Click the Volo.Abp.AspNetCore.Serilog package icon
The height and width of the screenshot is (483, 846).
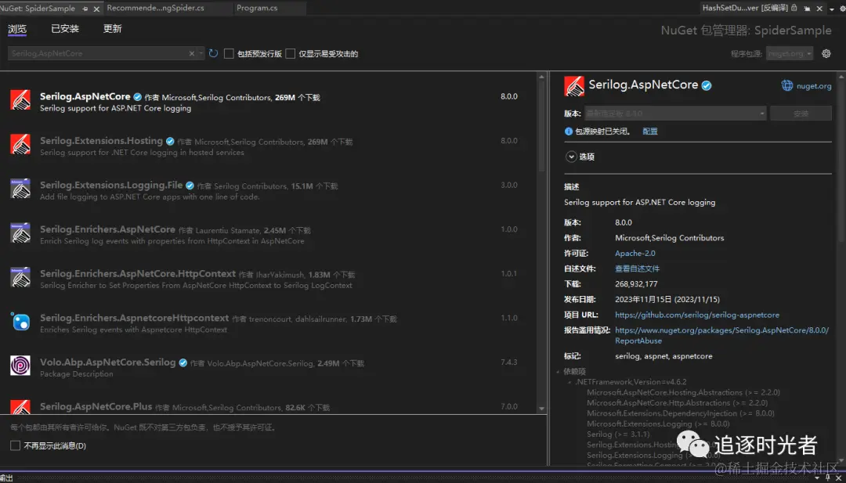[x=20, y=366]
